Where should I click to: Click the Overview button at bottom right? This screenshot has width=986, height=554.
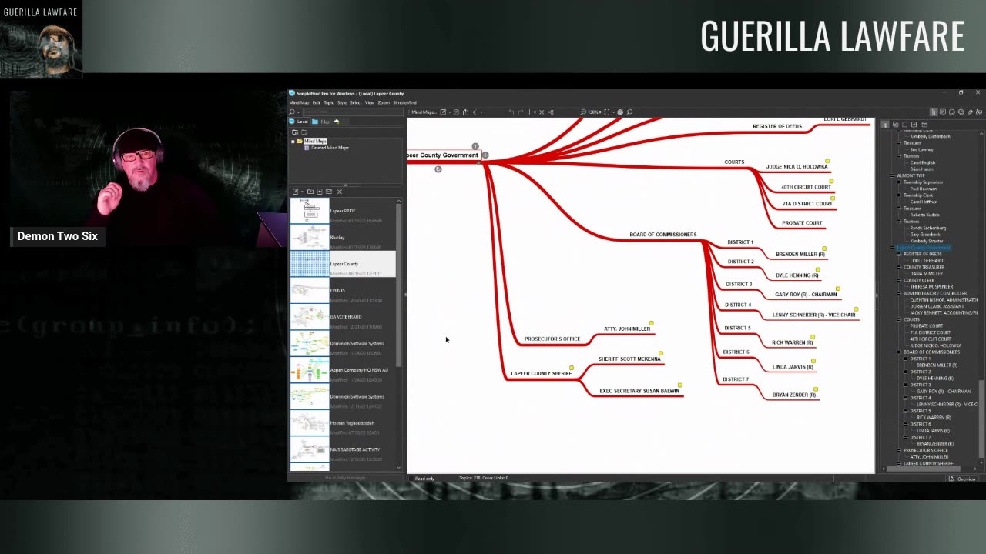[x=961, y=479]
